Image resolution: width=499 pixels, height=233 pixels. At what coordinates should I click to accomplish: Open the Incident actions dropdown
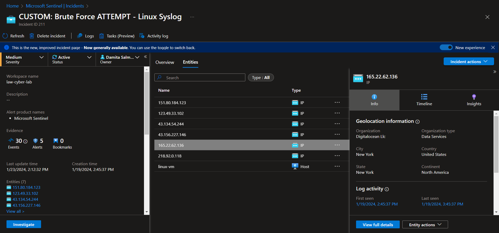469,62
